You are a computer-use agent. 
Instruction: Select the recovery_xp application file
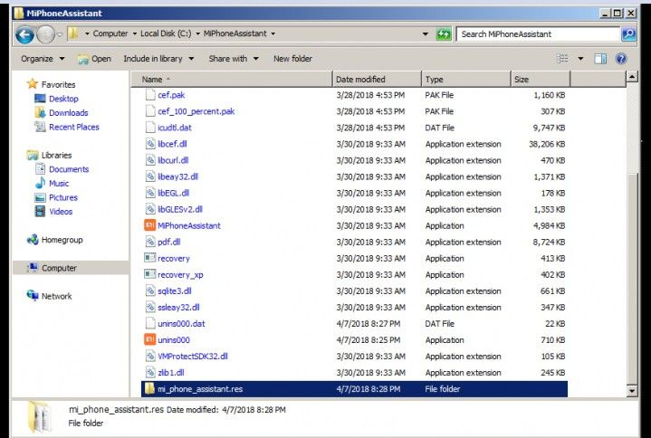[180, 274]
